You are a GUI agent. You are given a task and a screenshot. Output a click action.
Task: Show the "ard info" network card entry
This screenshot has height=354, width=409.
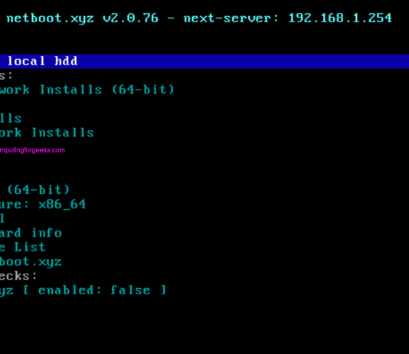[31, 233]
